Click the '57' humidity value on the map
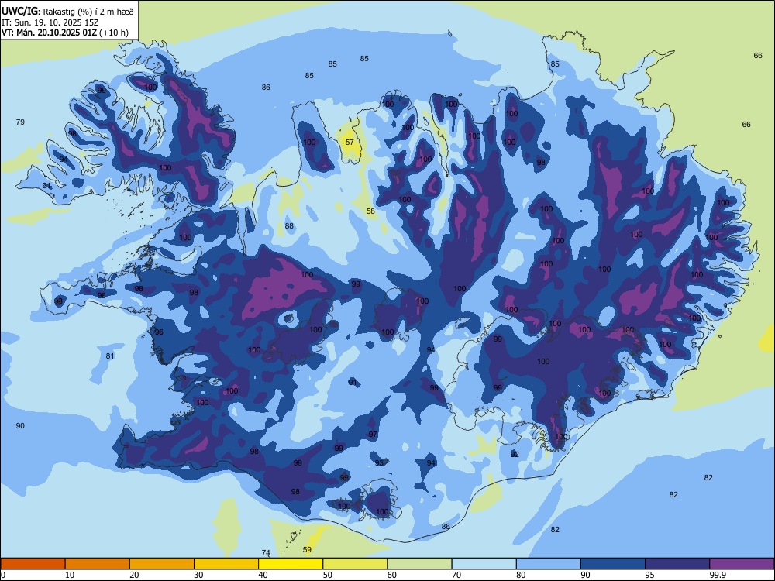The width and height of the screenshot is (775, 581). tap(350, 143)
